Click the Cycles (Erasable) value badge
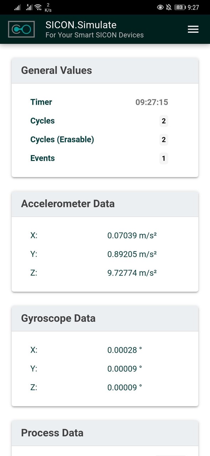Image resolution: width=210 pixels, height=456 pixels. point(163,140)
